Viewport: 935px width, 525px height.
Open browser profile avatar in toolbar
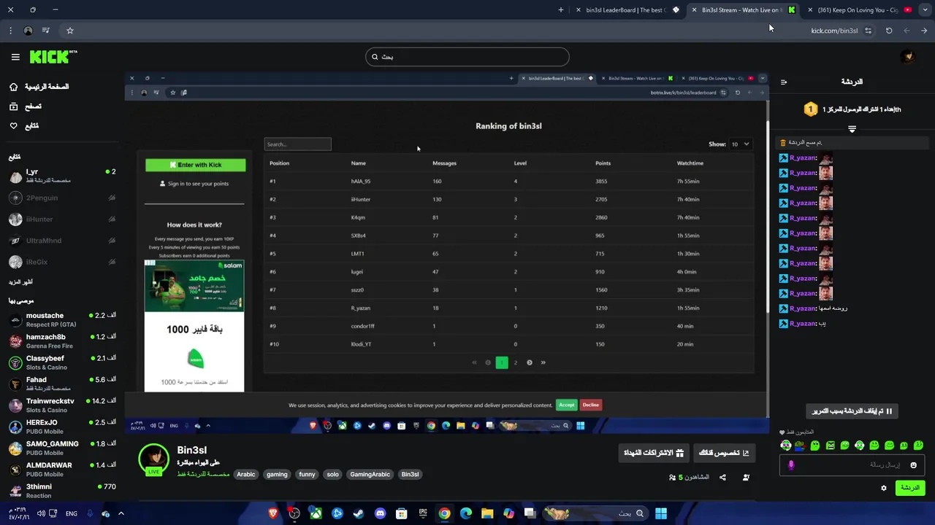click(28, 31)
